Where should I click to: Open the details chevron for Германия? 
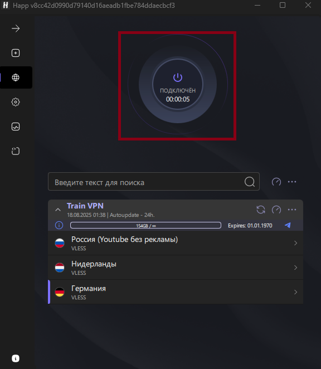click(x=295, y=292)
